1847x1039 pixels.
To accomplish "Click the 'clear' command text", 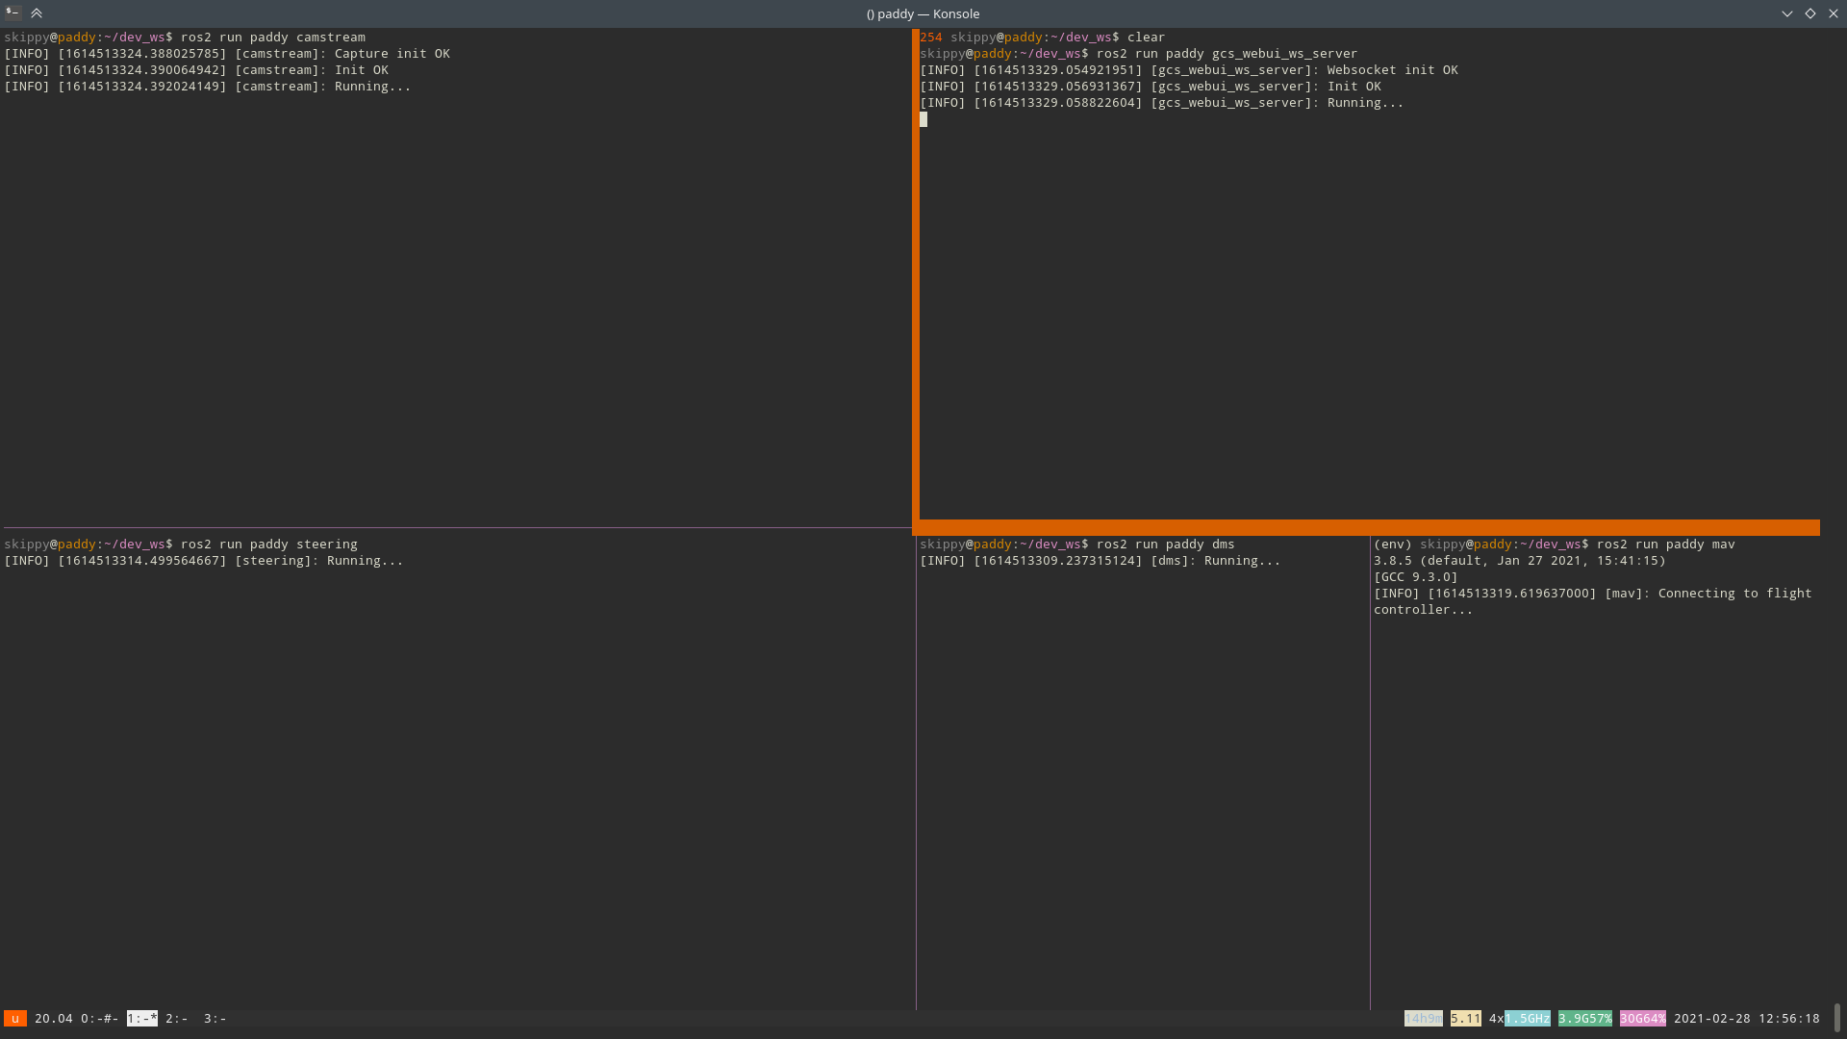I will pyautogui.click(x=1147, y=38).
